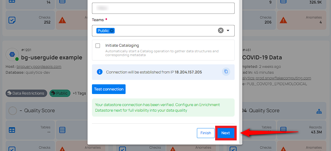Viewport: 331px width, 151px height.
Task: Enable the Initiate Cataloging checkbox
Action: [x=98, y=46]
